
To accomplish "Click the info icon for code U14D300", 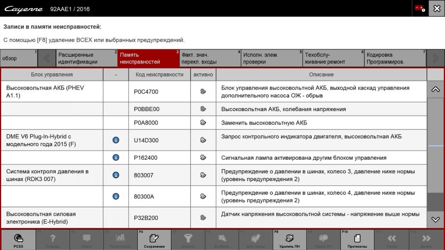I will 116,140.
